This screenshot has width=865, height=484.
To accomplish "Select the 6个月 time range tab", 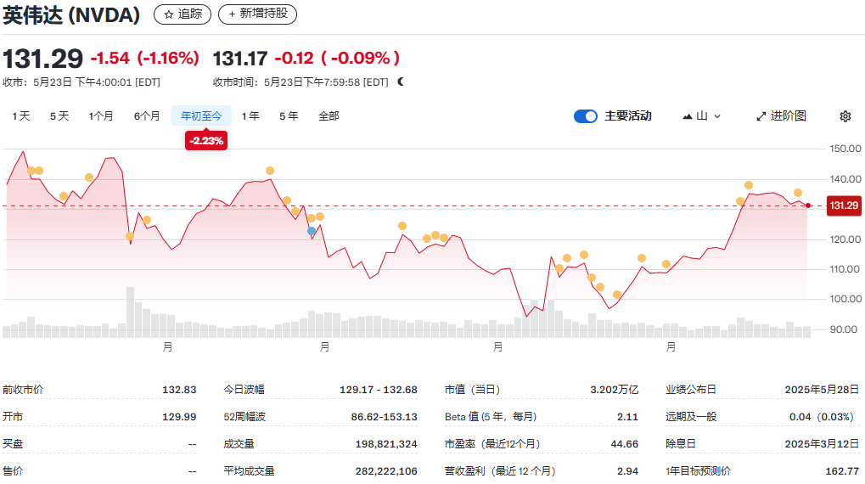I will click(147, 115).
